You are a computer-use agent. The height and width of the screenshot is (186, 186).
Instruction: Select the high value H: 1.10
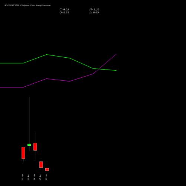tap(94, 10)
